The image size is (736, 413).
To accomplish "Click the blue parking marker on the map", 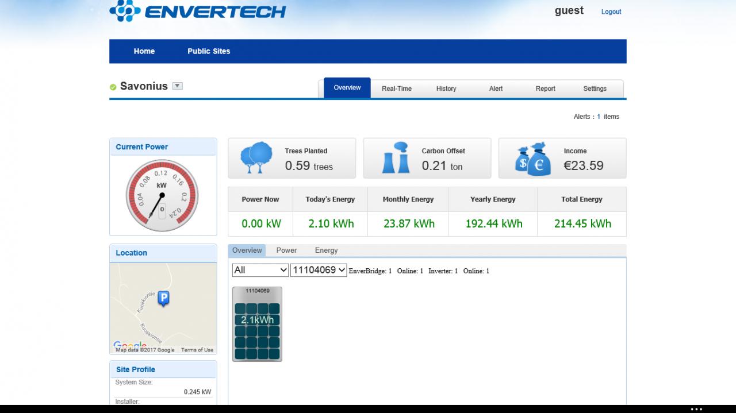I will (x=164, y=299).
